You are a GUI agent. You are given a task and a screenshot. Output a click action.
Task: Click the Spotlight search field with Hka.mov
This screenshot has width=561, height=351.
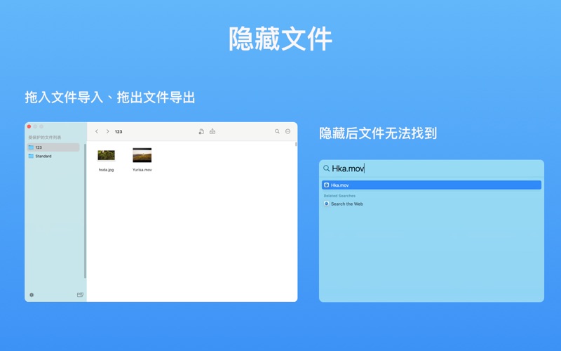coord(431,168)
